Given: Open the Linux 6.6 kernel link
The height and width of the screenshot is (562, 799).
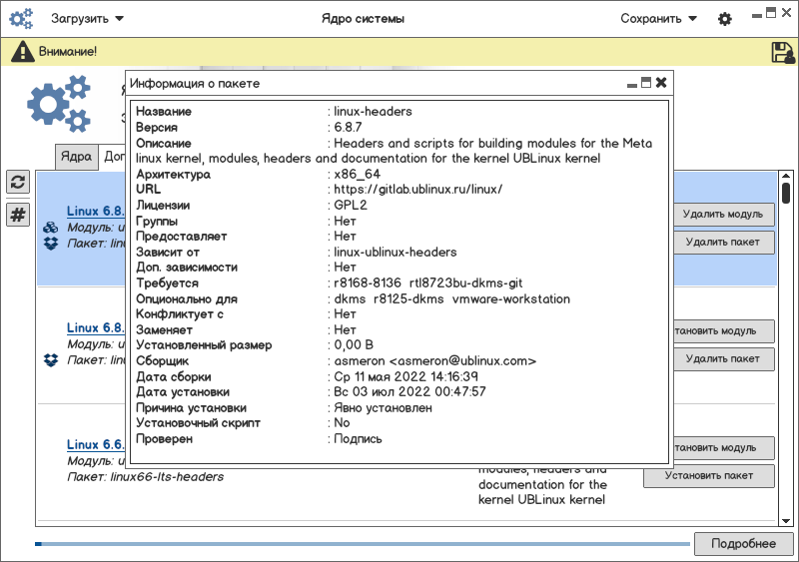Looking at the screenshot, I should point(95,444).
